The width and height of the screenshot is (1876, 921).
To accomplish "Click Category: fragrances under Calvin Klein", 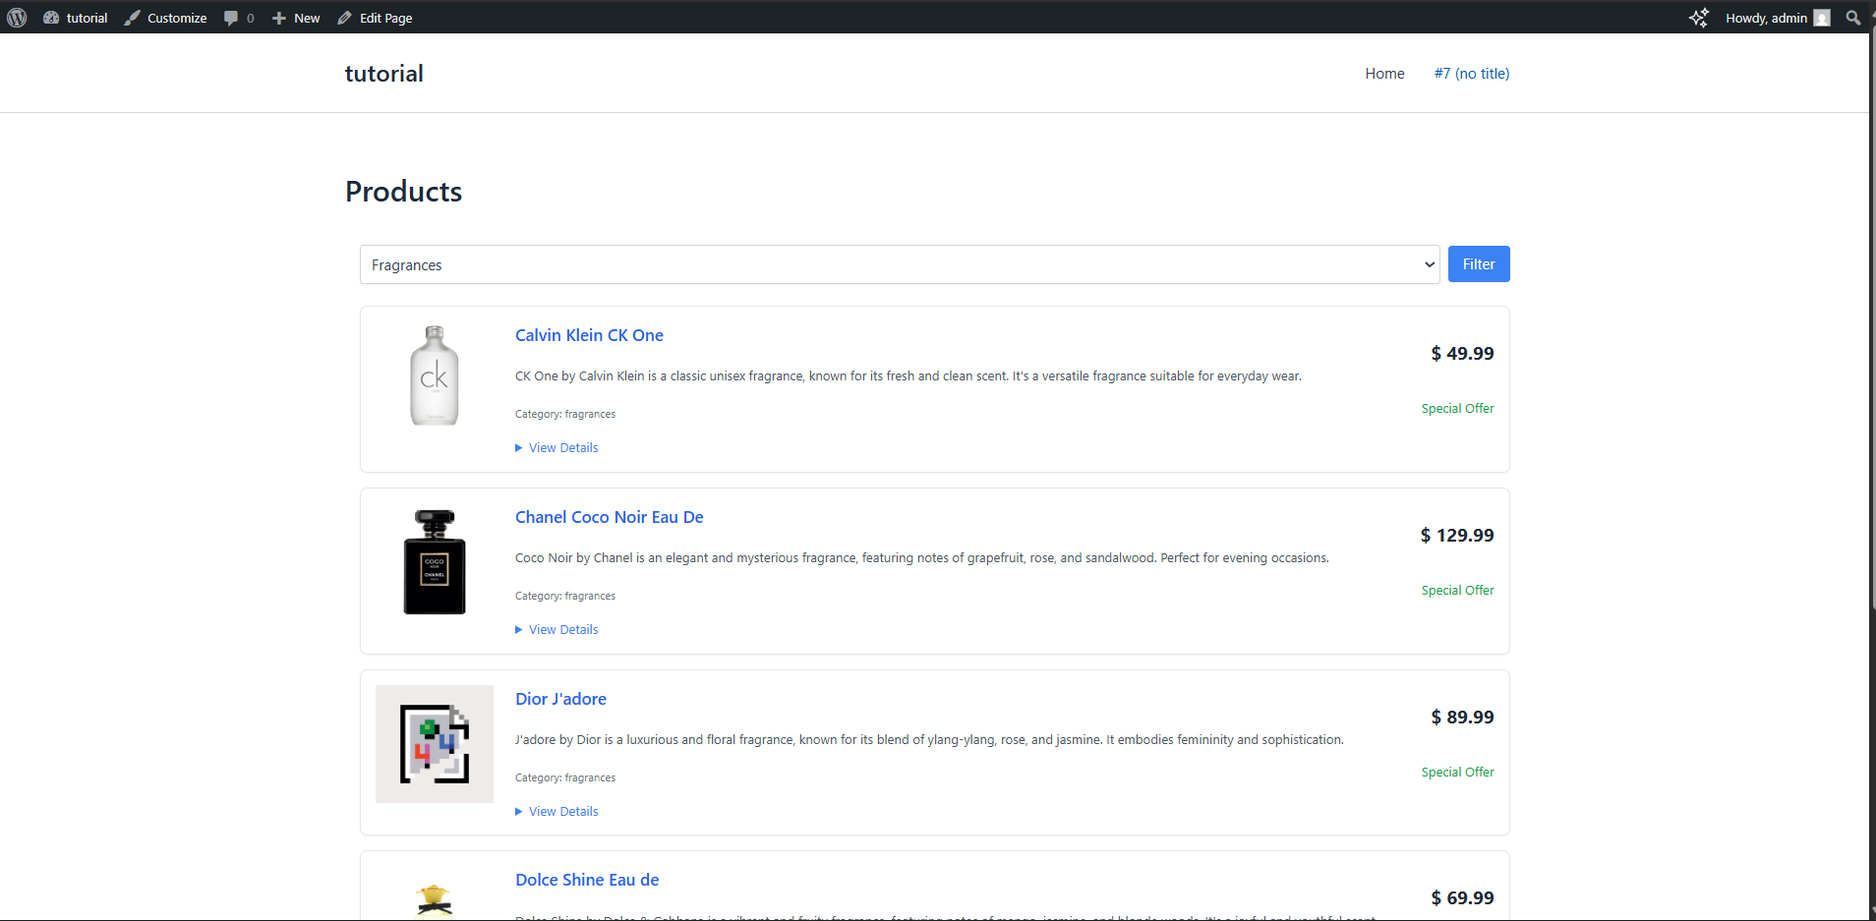I will pos(565,414).
